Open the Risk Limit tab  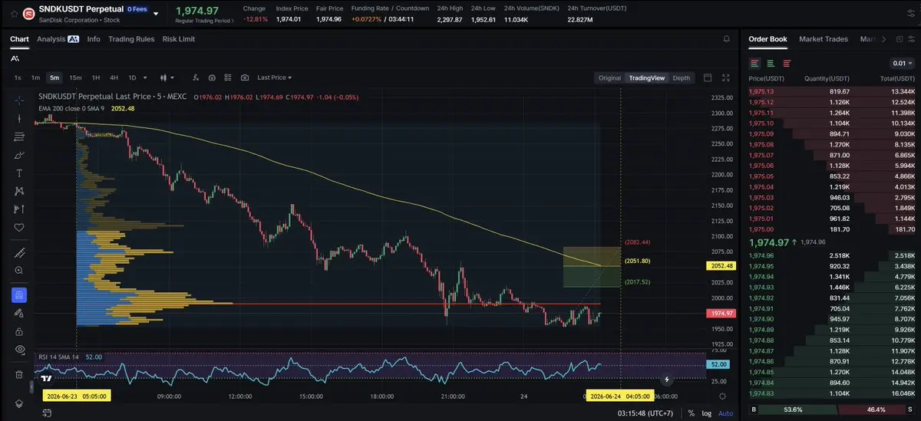click(x=179, y=38)
